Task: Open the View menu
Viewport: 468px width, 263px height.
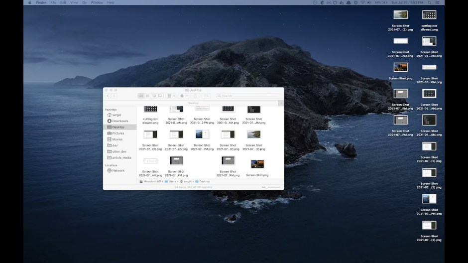Action: click(x=74, y=2)
